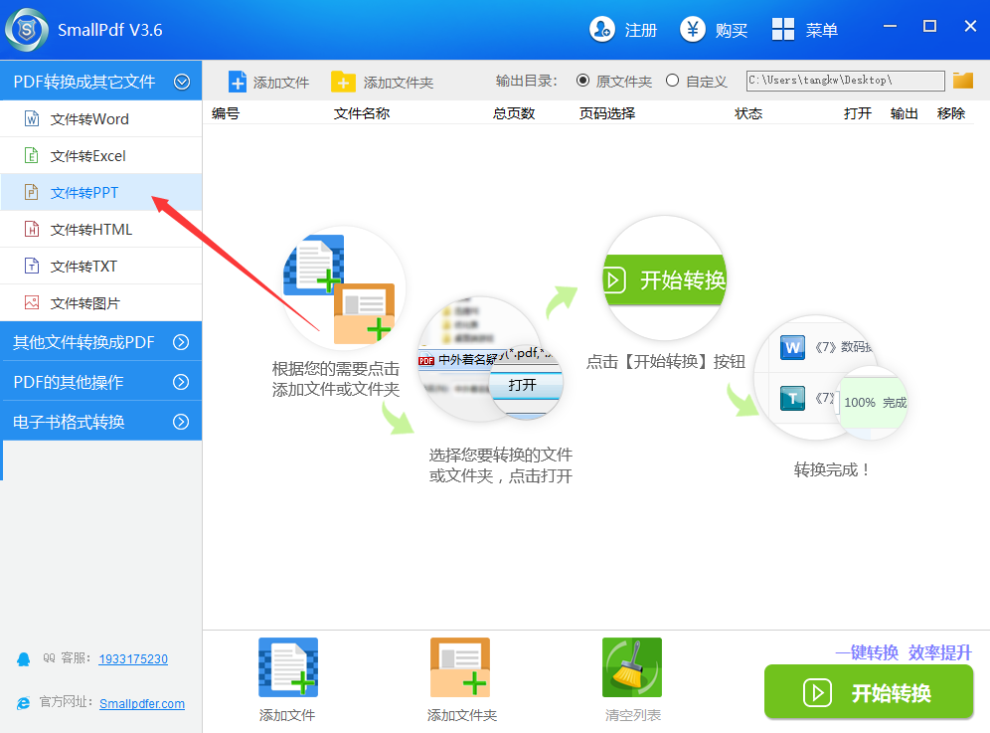Screen dimensions: 990x733
Task: Click the PPT document icon
Action: 32,192
